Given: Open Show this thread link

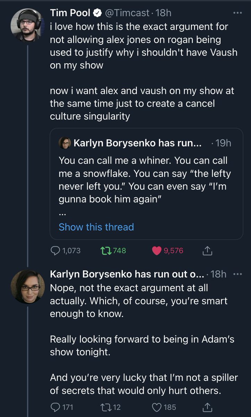Looking at the screenshot, I should point(96,227).
